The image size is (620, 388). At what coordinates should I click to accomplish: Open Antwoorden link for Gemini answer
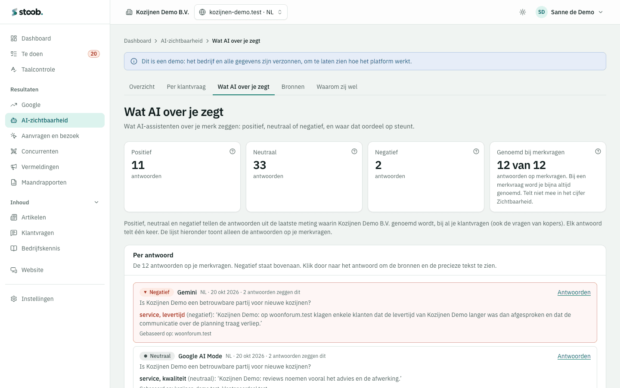coord(574,292)
